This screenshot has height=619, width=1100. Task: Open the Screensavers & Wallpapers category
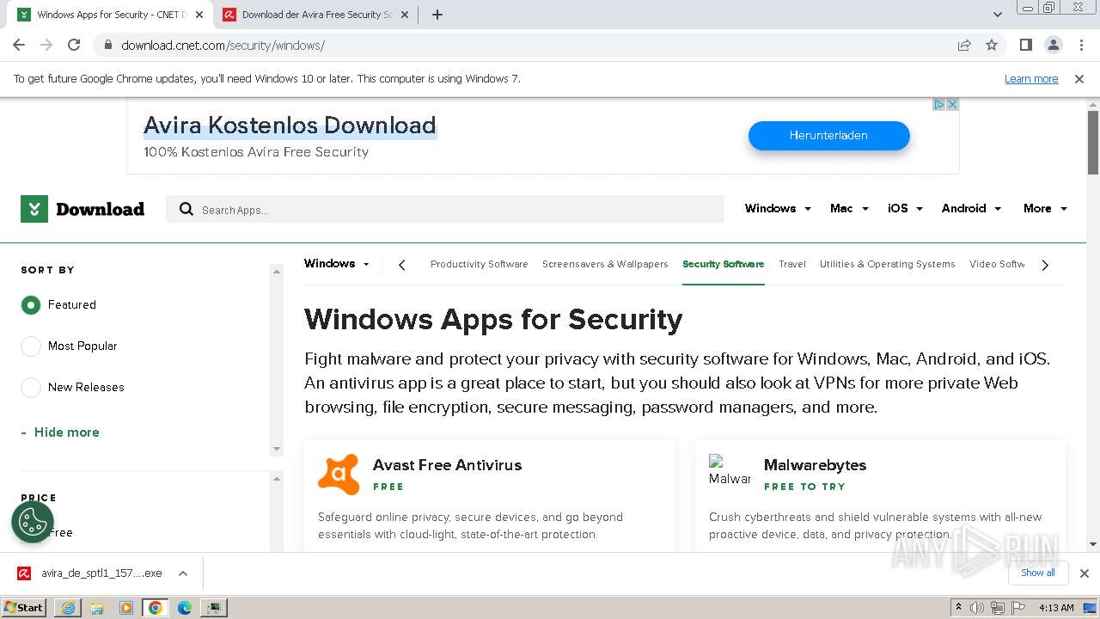click(x=605, y=264)
